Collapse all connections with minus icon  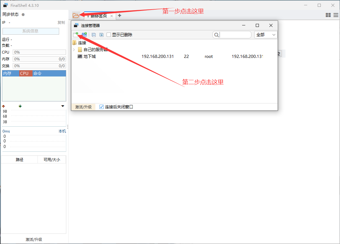94,35
